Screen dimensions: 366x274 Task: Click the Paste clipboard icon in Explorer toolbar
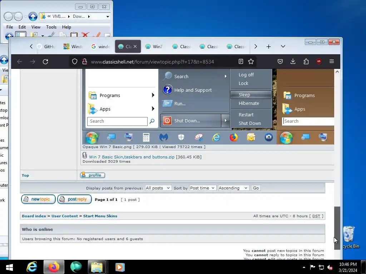(74, 35)
